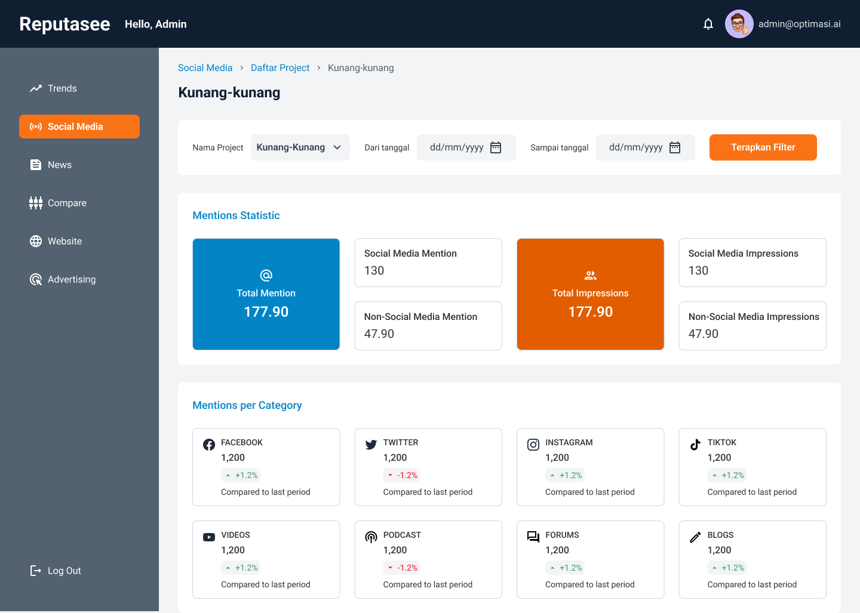Image resolution: width=860 pixels, height=613 pixels.
Task: Open the Trends section icon in sidebar
Action: pos(35,88)
